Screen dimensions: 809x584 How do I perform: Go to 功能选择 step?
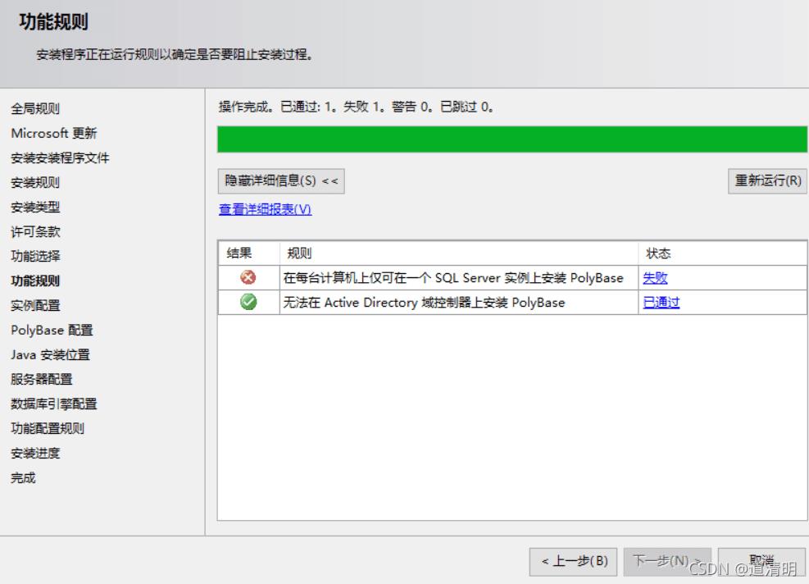click(x=35, y=257)
